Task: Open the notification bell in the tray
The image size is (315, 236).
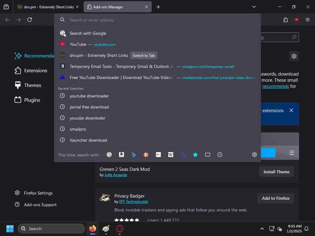Action: pos(306,229)
